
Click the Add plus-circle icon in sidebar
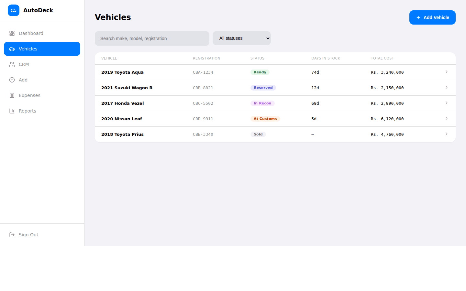pyautogui.click(x=12, y=80)
